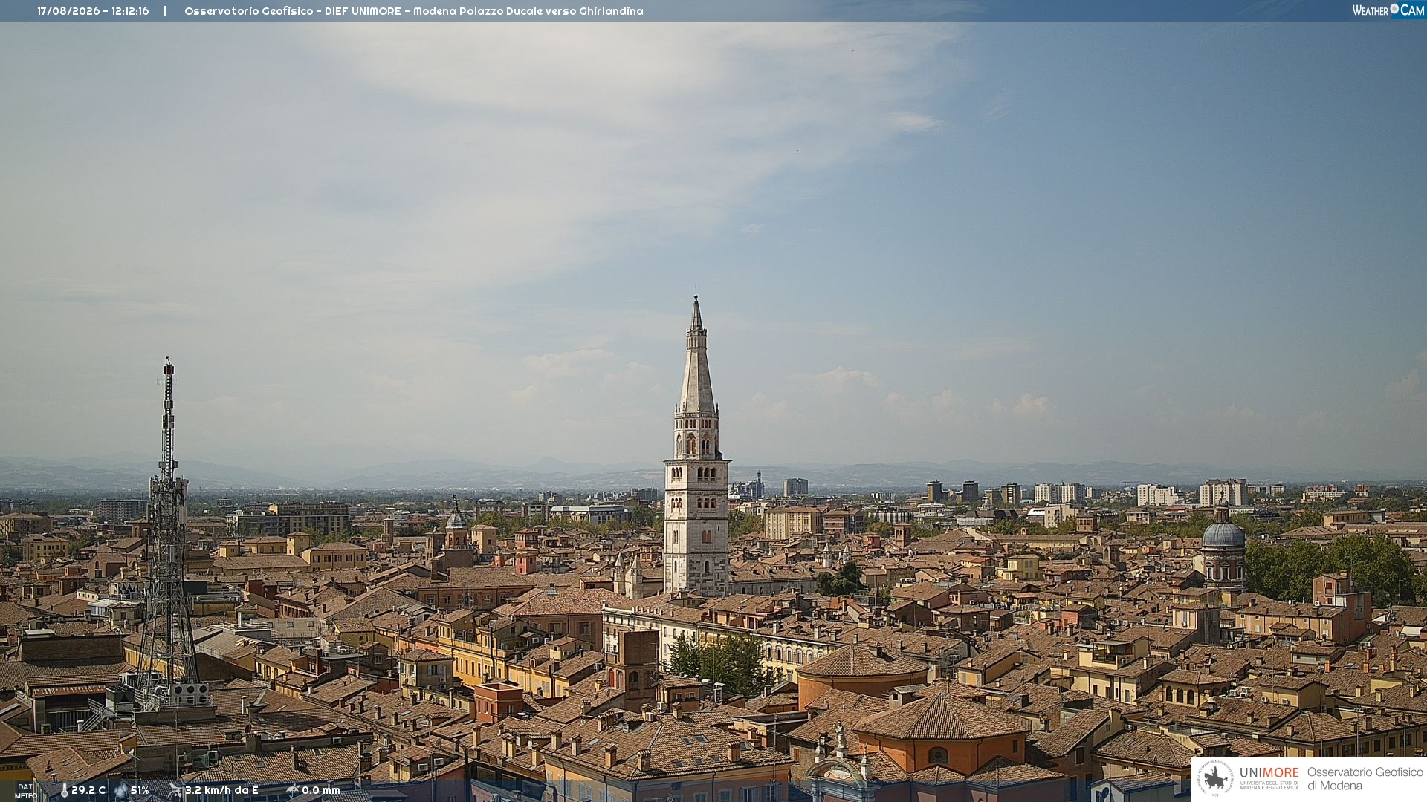Click the WEATHER word in the logo
Image resolution: width=1427 pixels, height=802 pixels.
[x=1371, y=10]
